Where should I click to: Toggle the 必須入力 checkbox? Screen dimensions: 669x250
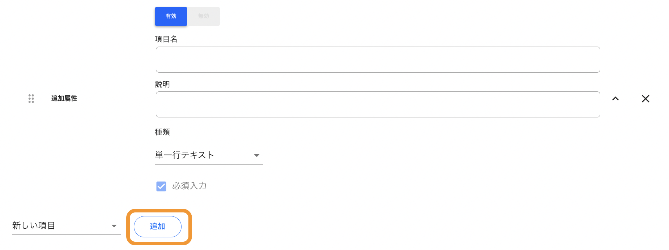161,186
